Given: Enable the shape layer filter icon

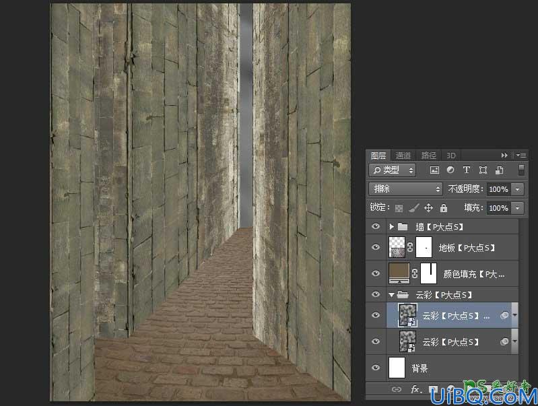Looking at the screenshot, I should click(x=483, y=170).
